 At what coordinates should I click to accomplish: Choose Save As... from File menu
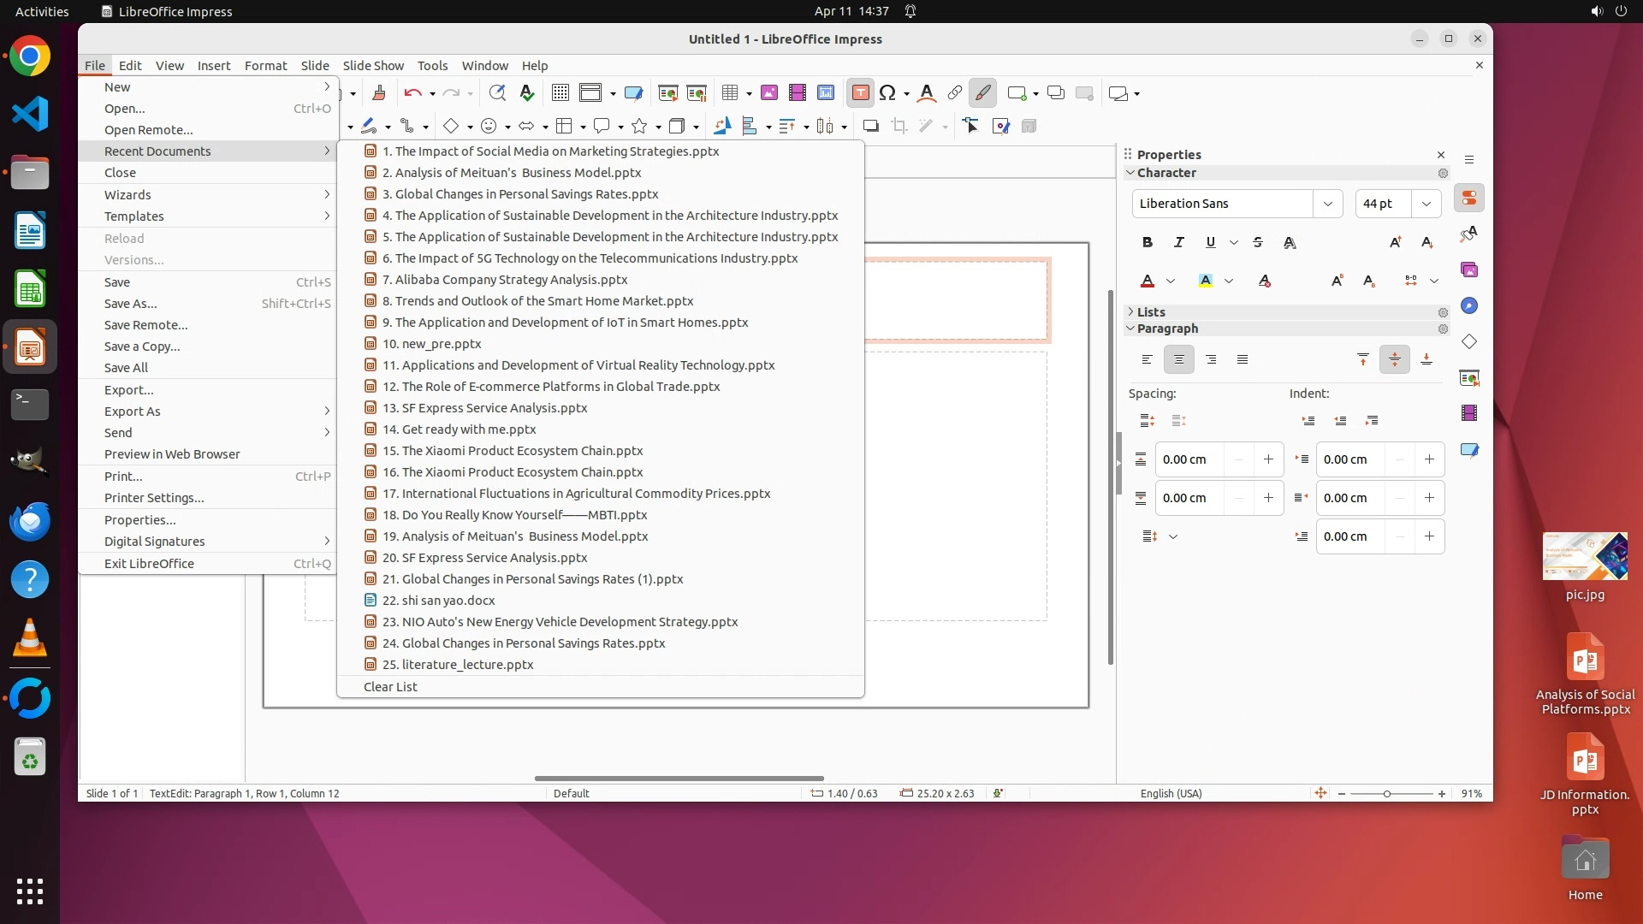(130, 304)
